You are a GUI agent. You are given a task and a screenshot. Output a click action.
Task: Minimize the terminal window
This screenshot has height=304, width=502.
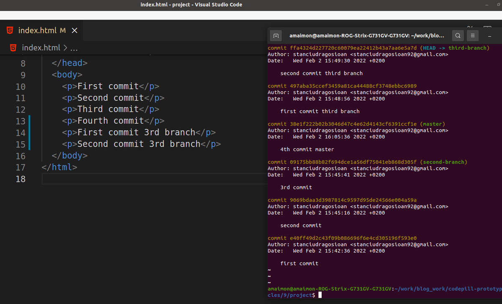click(x=489, y=36)
